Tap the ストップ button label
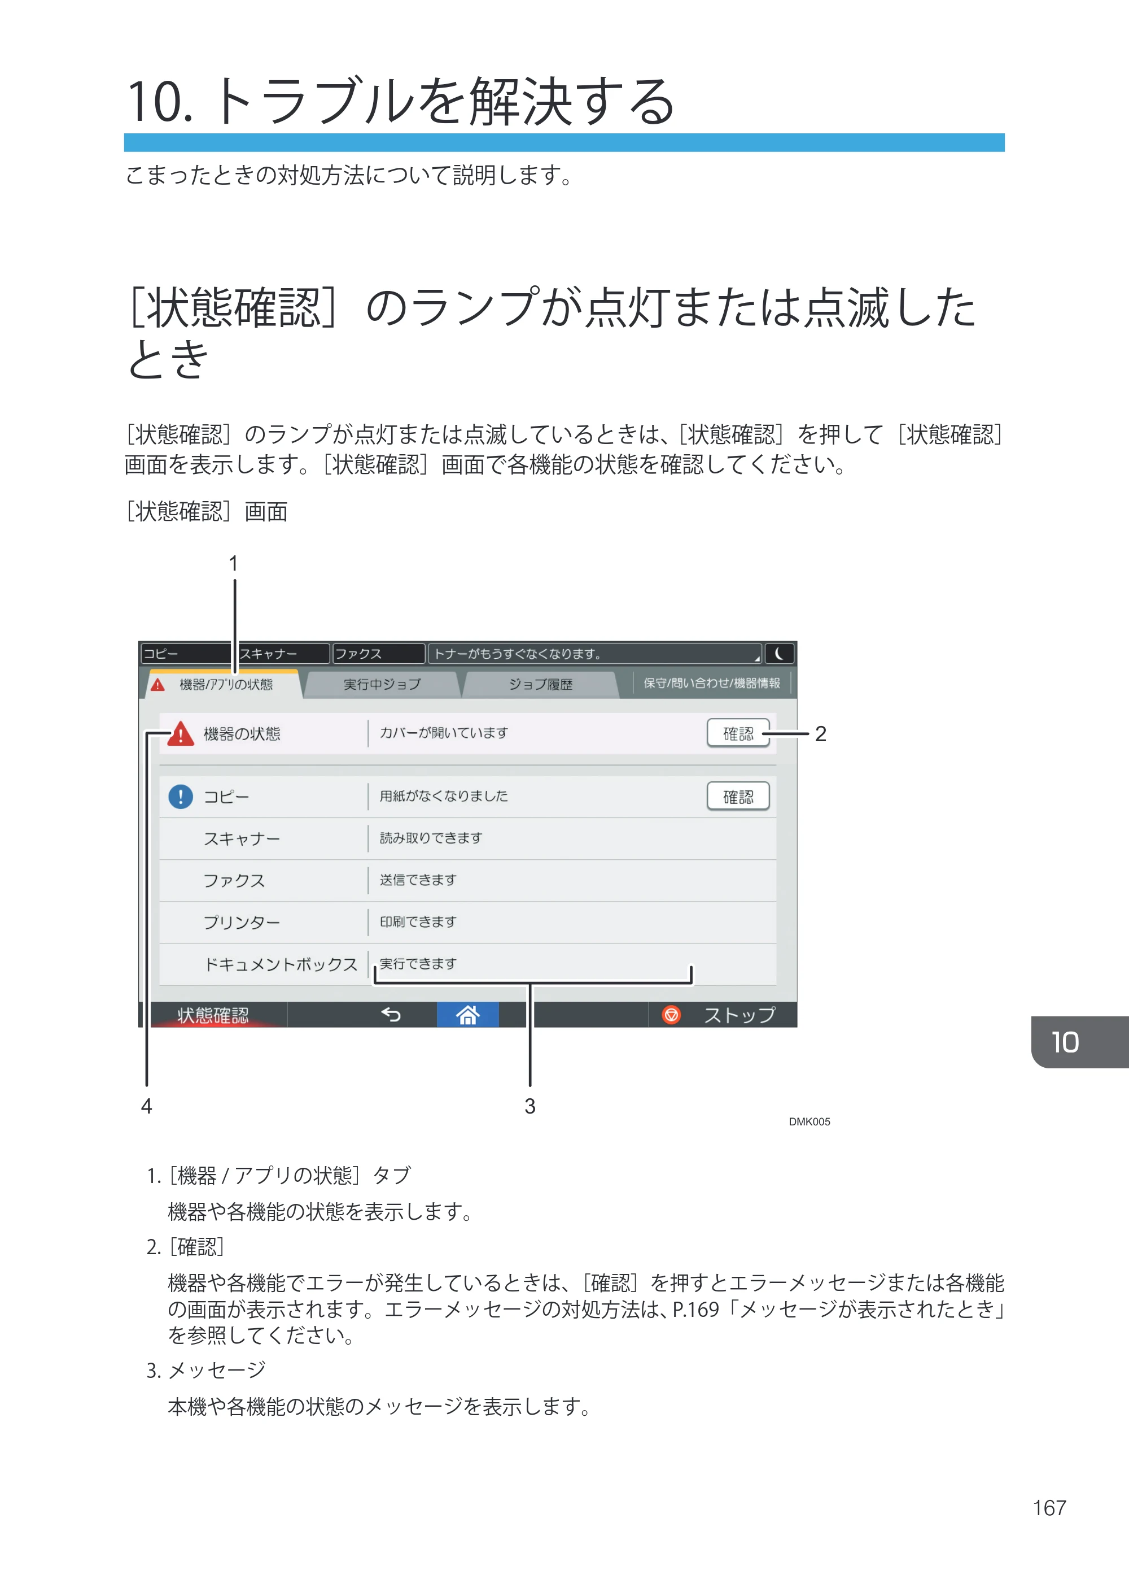The width and height of the screenshot is (1129, 1596). (739, 1015)
